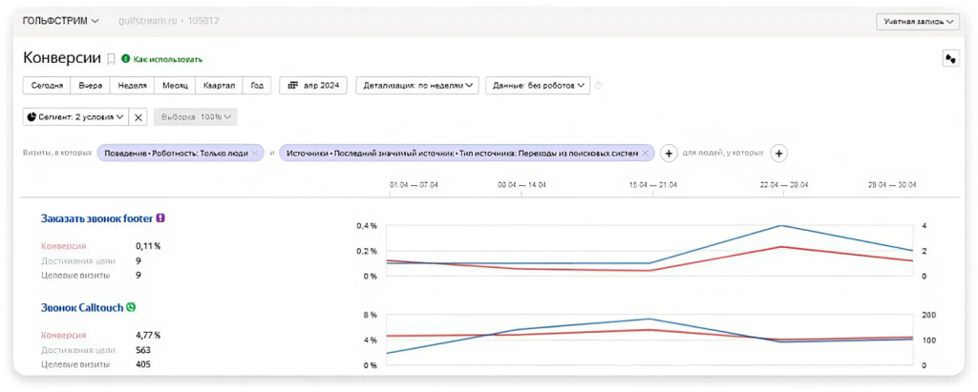The height and width of the screenshot is (392, 978).
Task: Open Данные: без роботов dropdown
Action: [538, 86]
